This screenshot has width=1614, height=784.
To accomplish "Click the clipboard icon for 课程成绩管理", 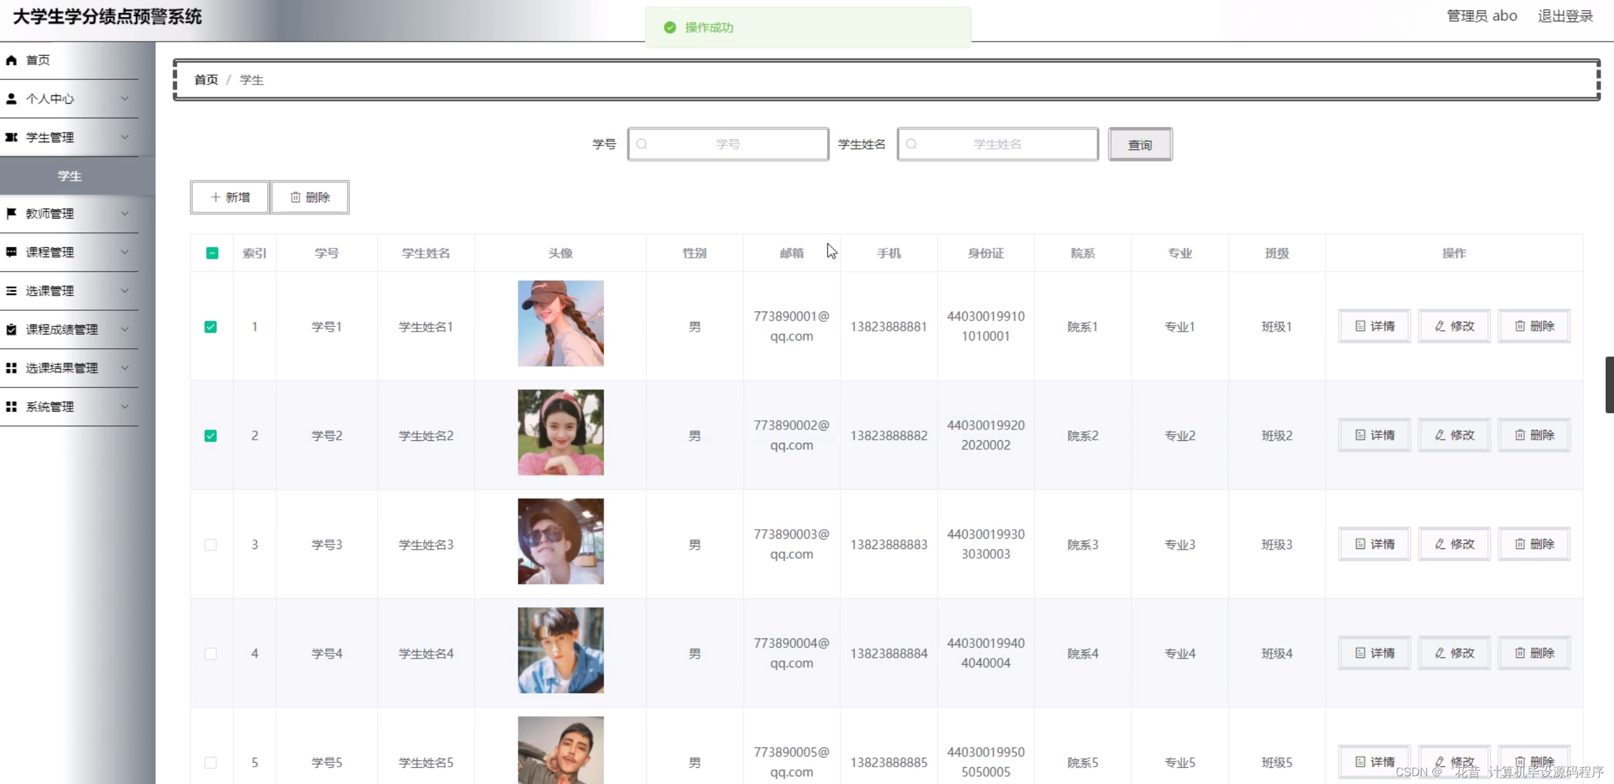I will (11, 330).
